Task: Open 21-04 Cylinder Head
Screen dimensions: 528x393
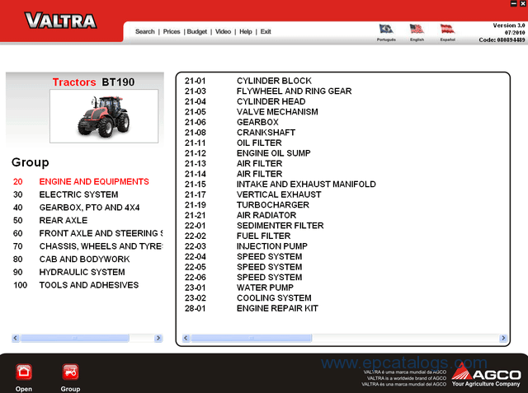Action: pos(245,101)
